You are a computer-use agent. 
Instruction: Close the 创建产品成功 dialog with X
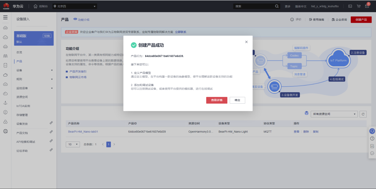click(246, 42)
